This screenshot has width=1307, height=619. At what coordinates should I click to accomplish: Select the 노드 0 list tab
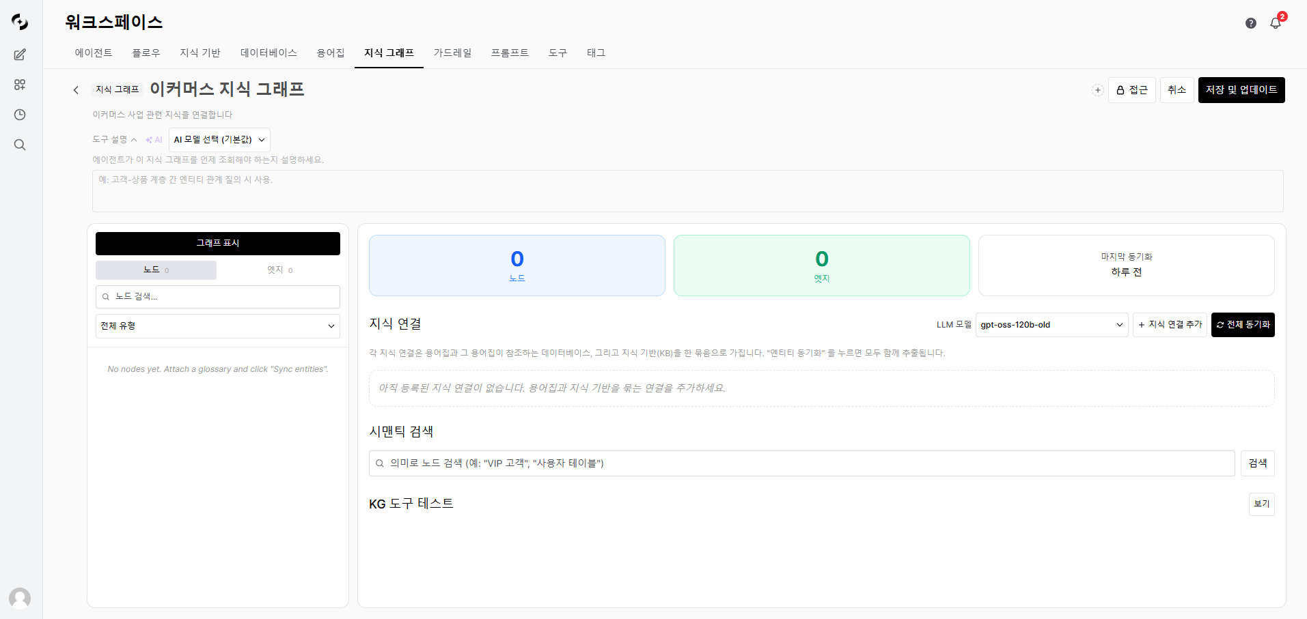(x=156, y=270)
